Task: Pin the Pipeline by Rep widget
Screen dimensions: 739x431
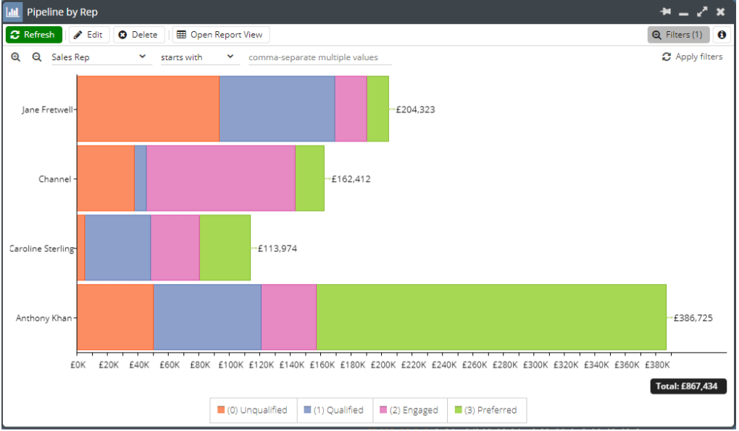Action: (x=666, y=12)
